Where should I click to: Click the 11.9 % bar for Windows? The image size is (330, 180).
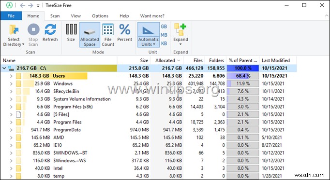243,83
